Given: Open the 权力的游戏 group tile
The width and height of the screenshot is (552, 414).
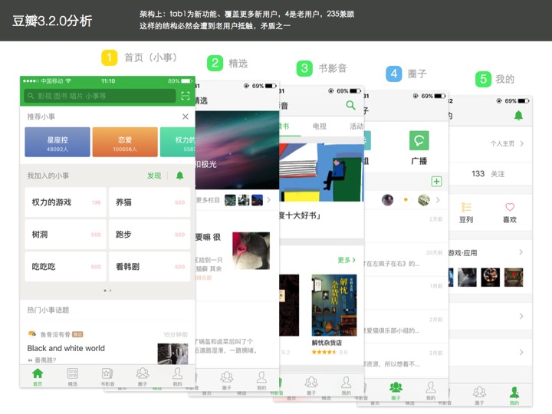Looking at the screenshot, I should [x=65, y=202].
